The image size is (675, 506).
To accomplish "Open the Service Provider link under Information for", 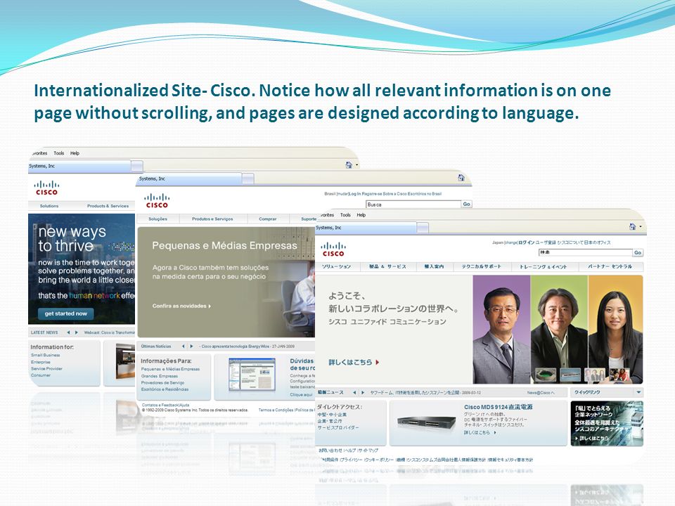I will 46,369.
